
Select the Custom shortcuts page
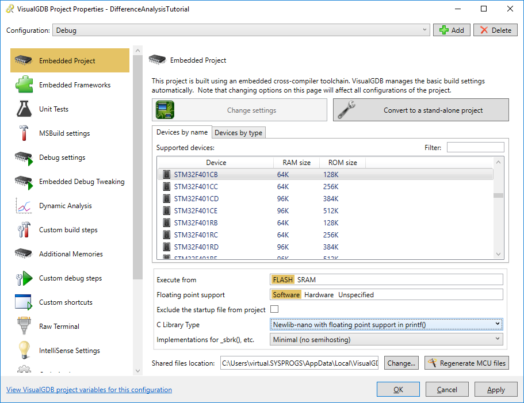click(70, 302)
